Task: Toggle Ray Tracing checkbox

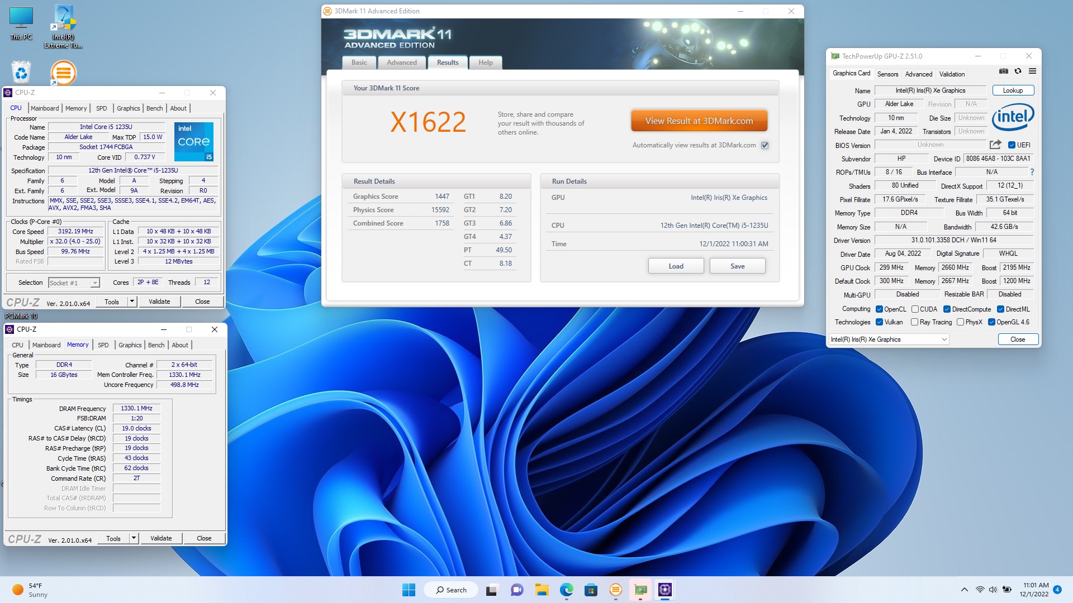Action: point(914,322)
